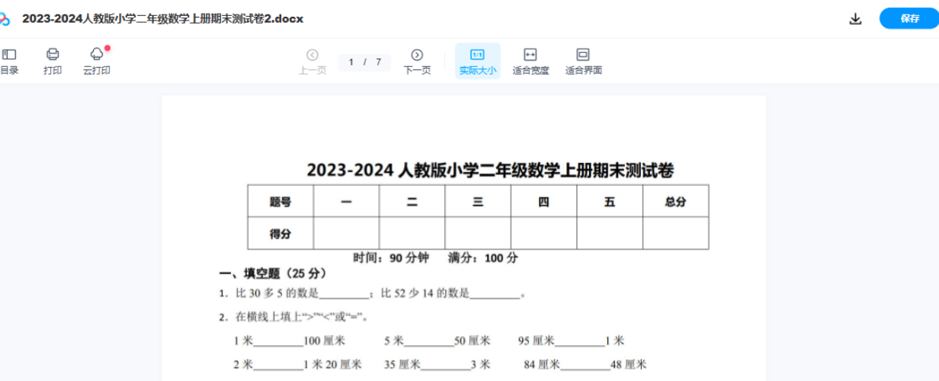
Task: Click the text 1 米 20 厘米
Action: (x=332, y=364)
